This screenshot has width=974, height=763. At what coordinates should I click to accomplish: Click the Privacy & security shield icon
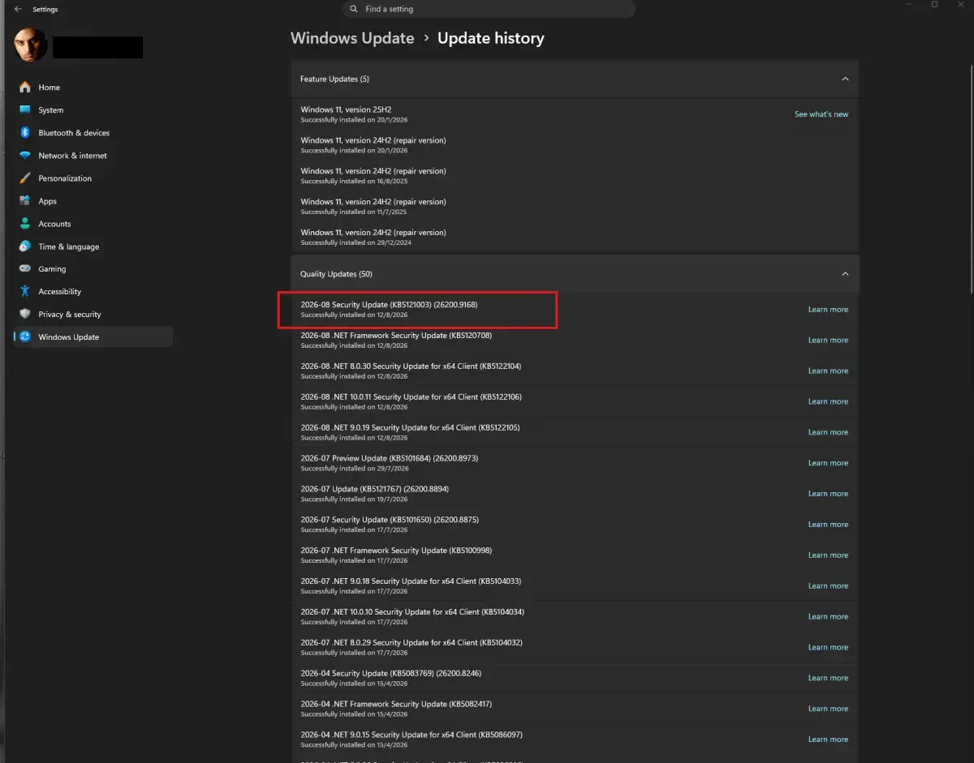click(25, 314)
